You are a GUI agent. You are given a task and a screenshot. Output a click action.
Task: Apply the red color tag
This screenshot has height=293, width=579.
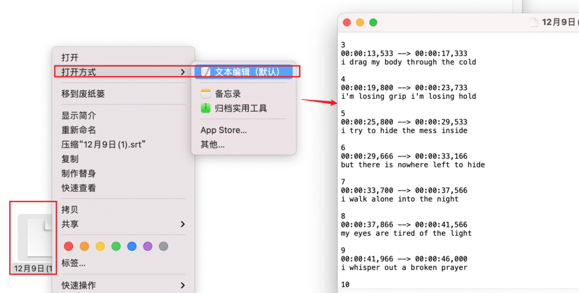coord(68,246)
